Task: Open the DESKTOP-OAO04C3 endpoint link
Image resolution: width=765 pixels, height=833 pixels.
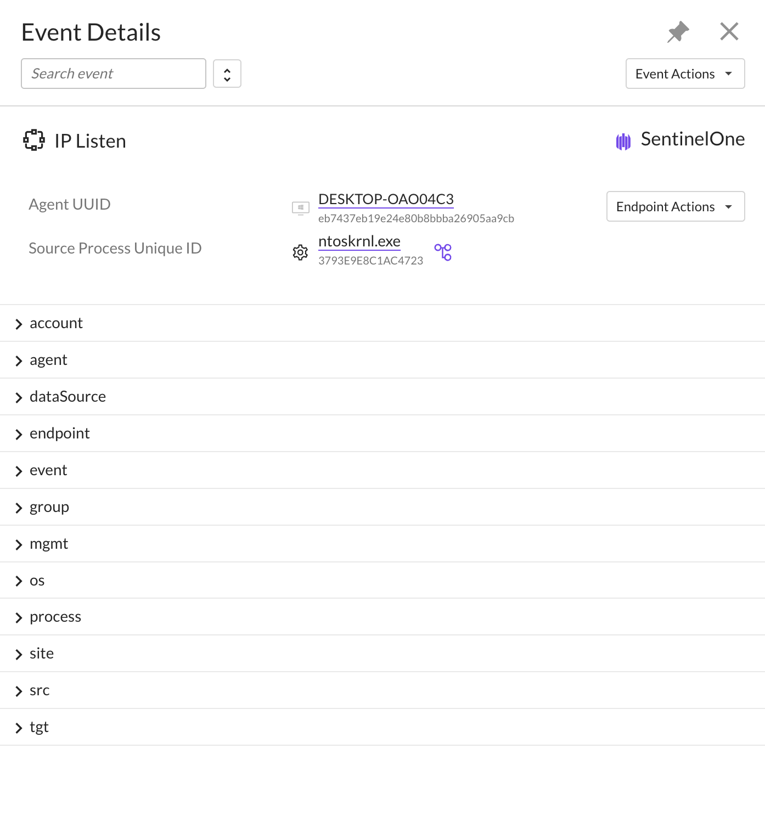Action: pyautogui.click(x=386, y=199)
